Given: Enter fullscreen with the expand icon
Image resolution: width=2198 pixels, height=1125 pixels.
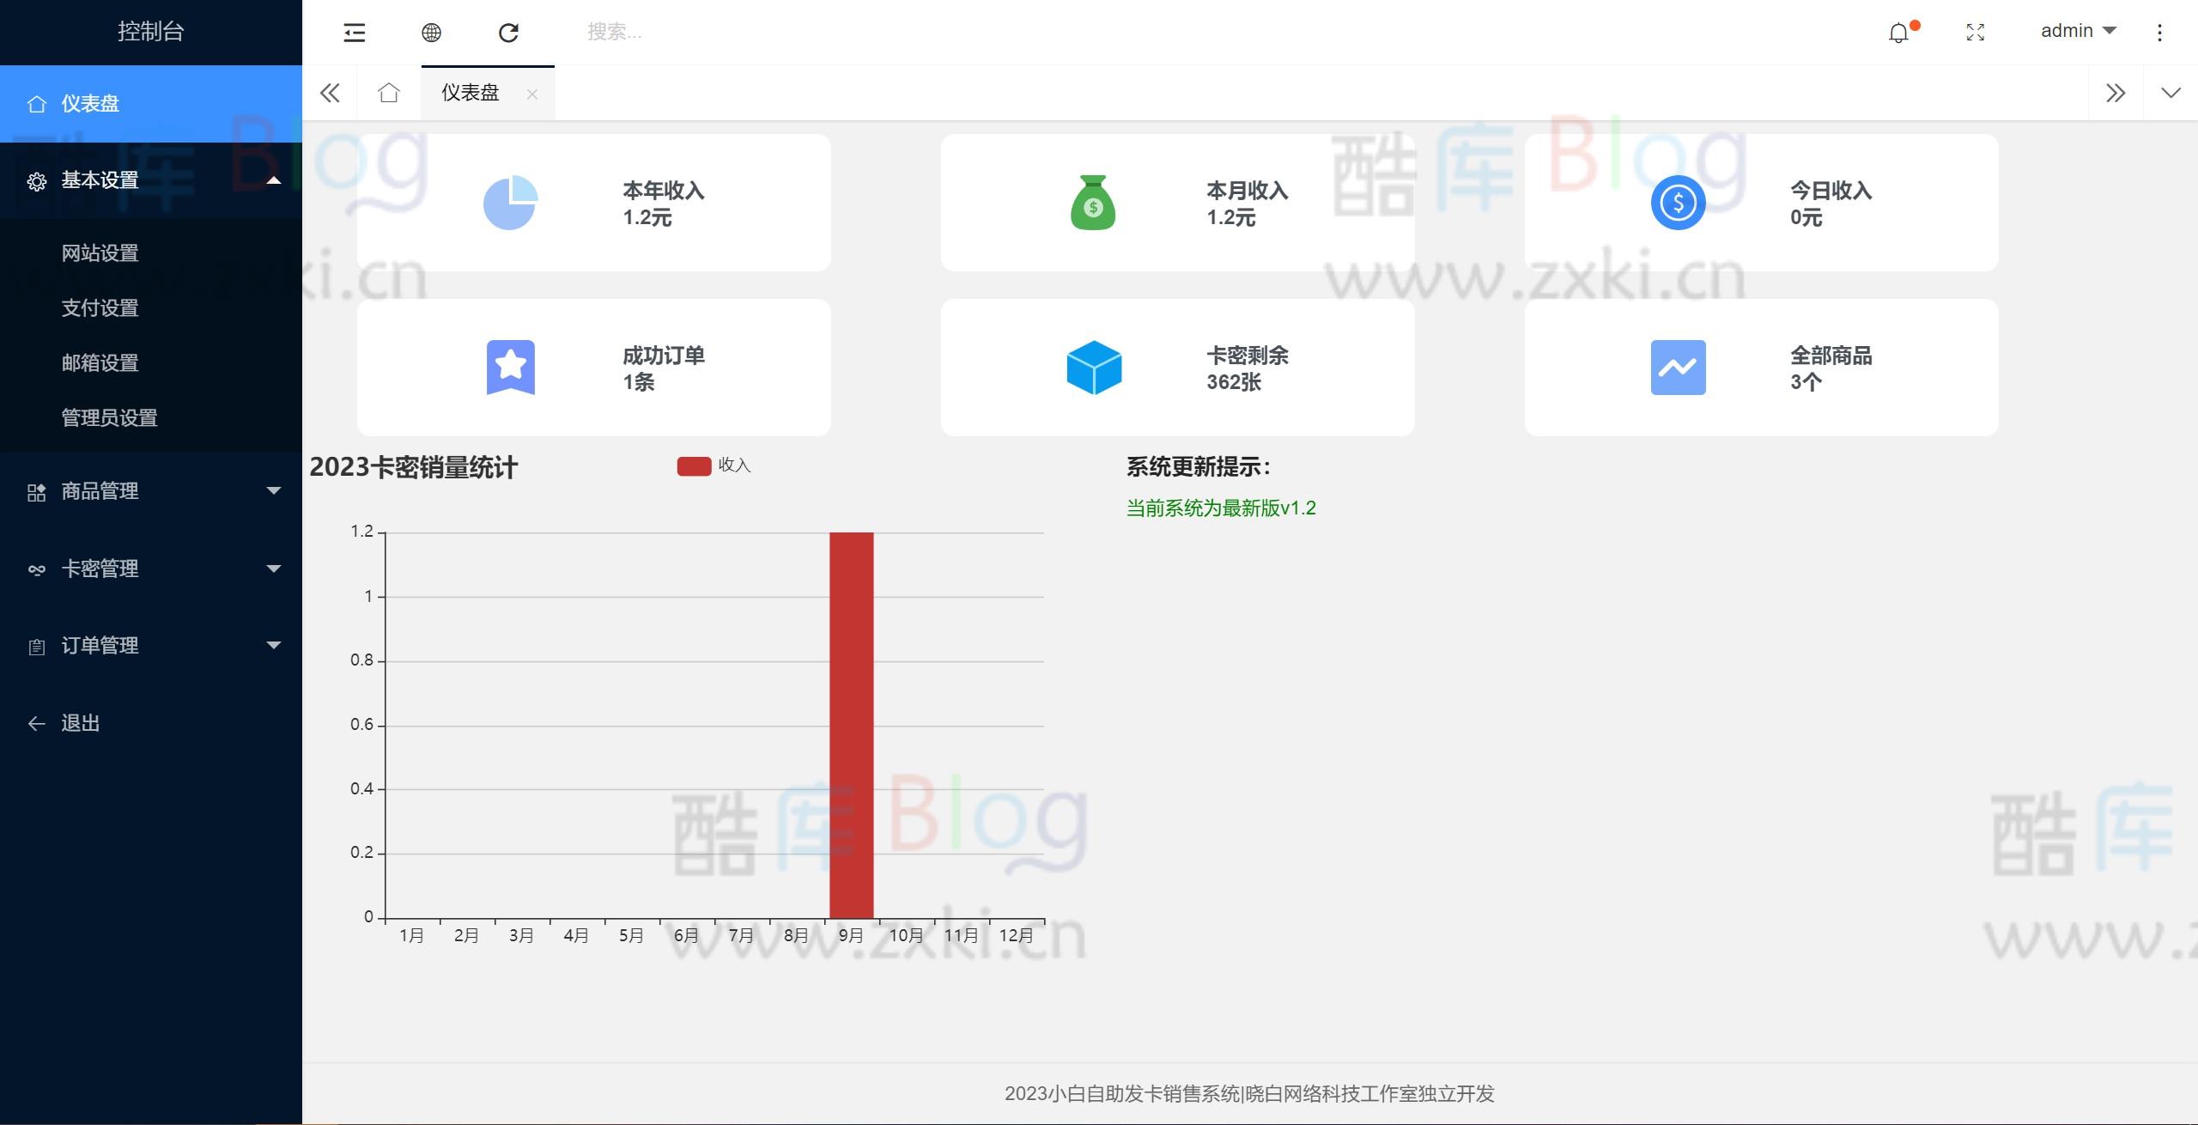Looking at the screenshot, I should click(x=1975, y=32).
